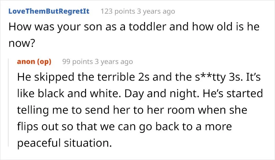Click the 123 points score text
The height and width of the screenshot is (160, 275).
tap(118, 11)
